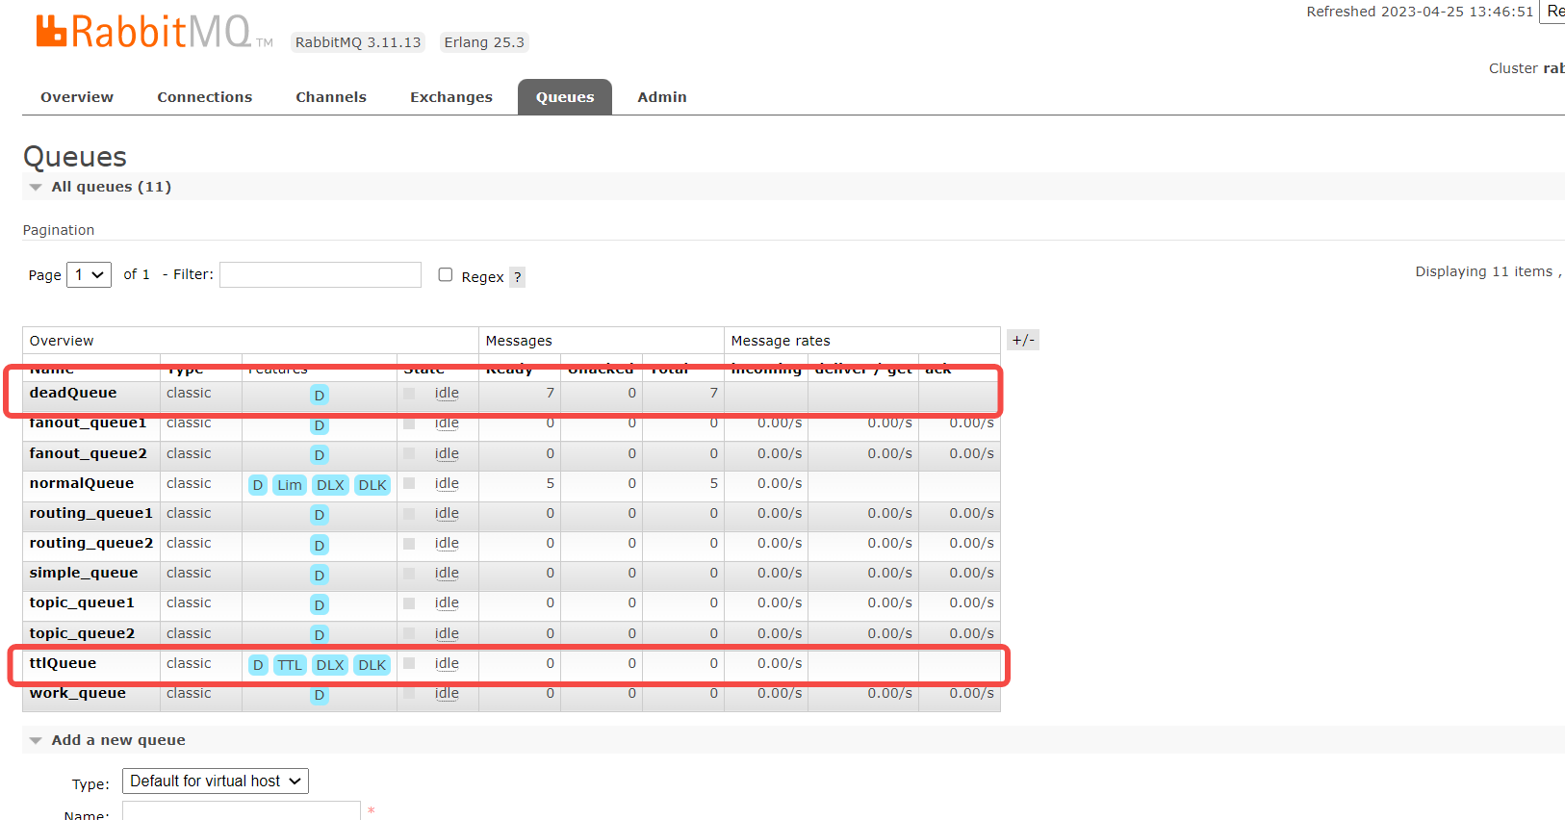This screenshot has width=1565, height=820.
Task: Click the state indicator square for ttlQueue
Action: [x=409, y=663]
